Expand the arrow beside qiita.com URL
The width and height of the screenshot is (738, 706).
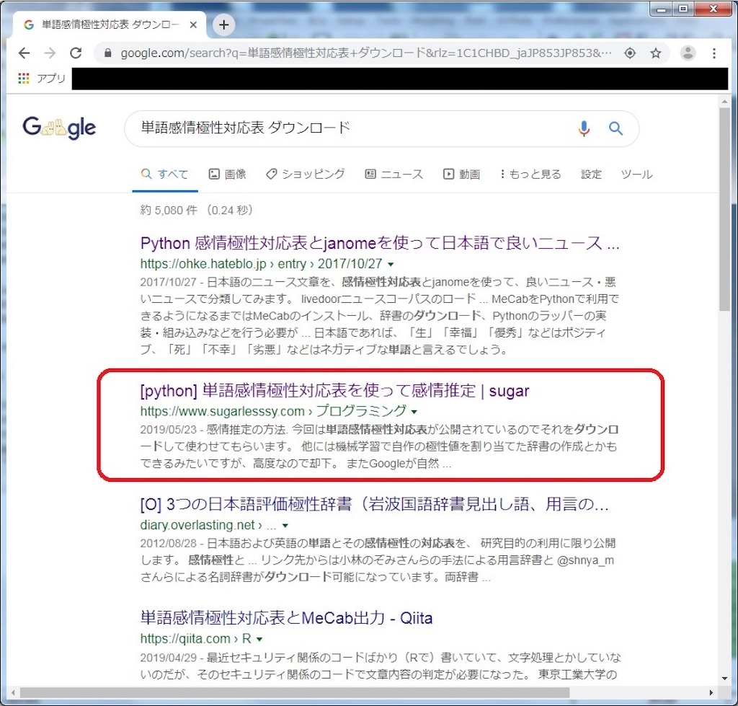pyautogui.click(x=259, y=639)
